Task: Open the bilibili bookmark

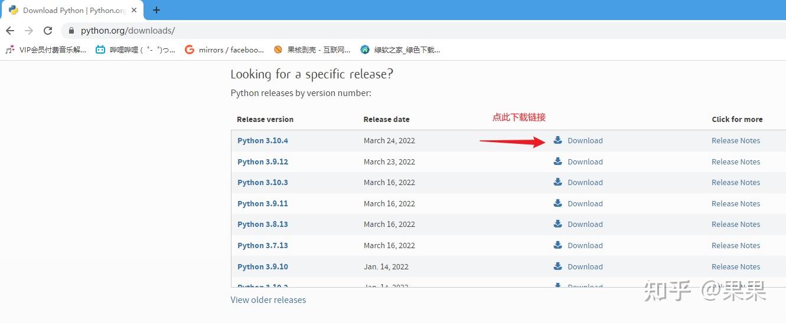Action: (x=136, y=50)
